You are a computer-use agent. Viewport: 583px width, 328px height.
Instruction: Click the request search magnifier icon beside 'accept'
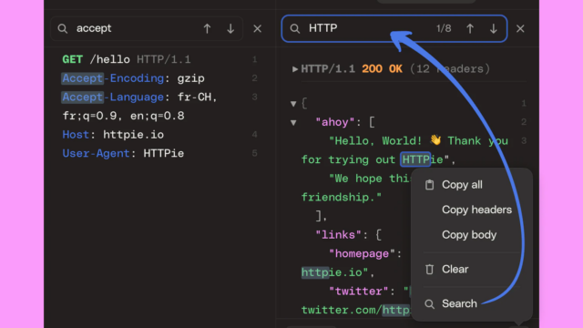point(63,28)
